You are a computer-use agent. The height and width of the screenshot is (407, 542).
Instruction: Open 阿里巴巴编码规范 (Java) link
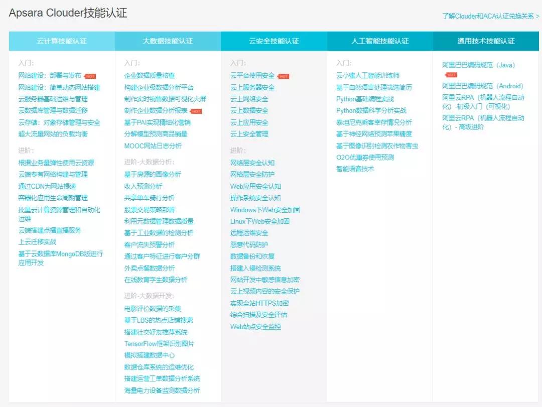pos(478,65)
